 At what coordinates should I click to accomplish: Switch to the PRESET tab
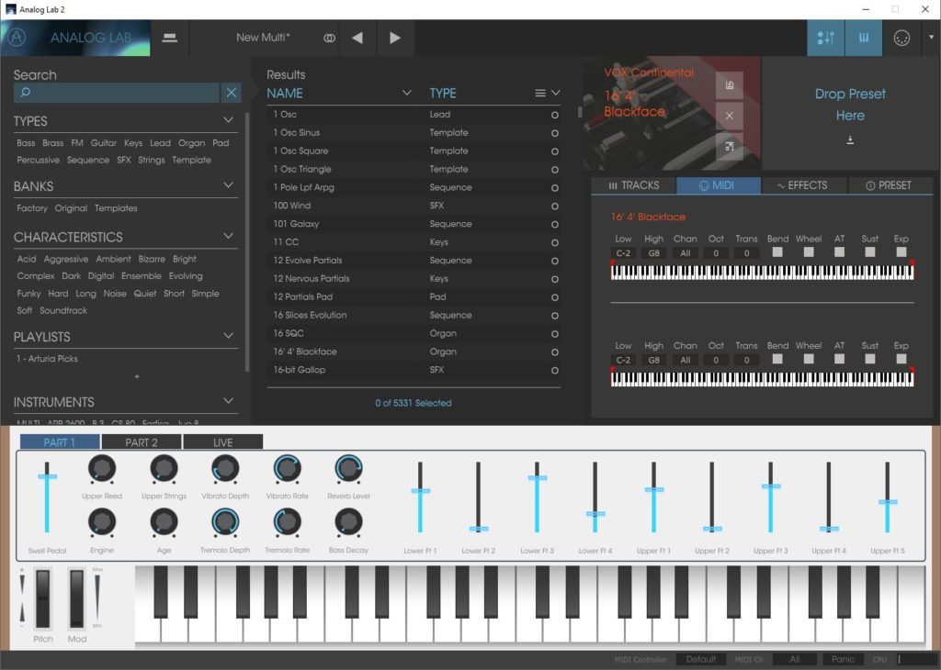click(x=889, y=185)
